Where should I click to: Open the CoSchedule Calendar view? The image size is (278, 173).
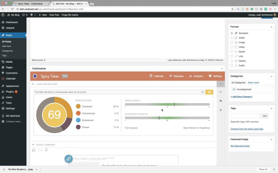tap(156, 76)
